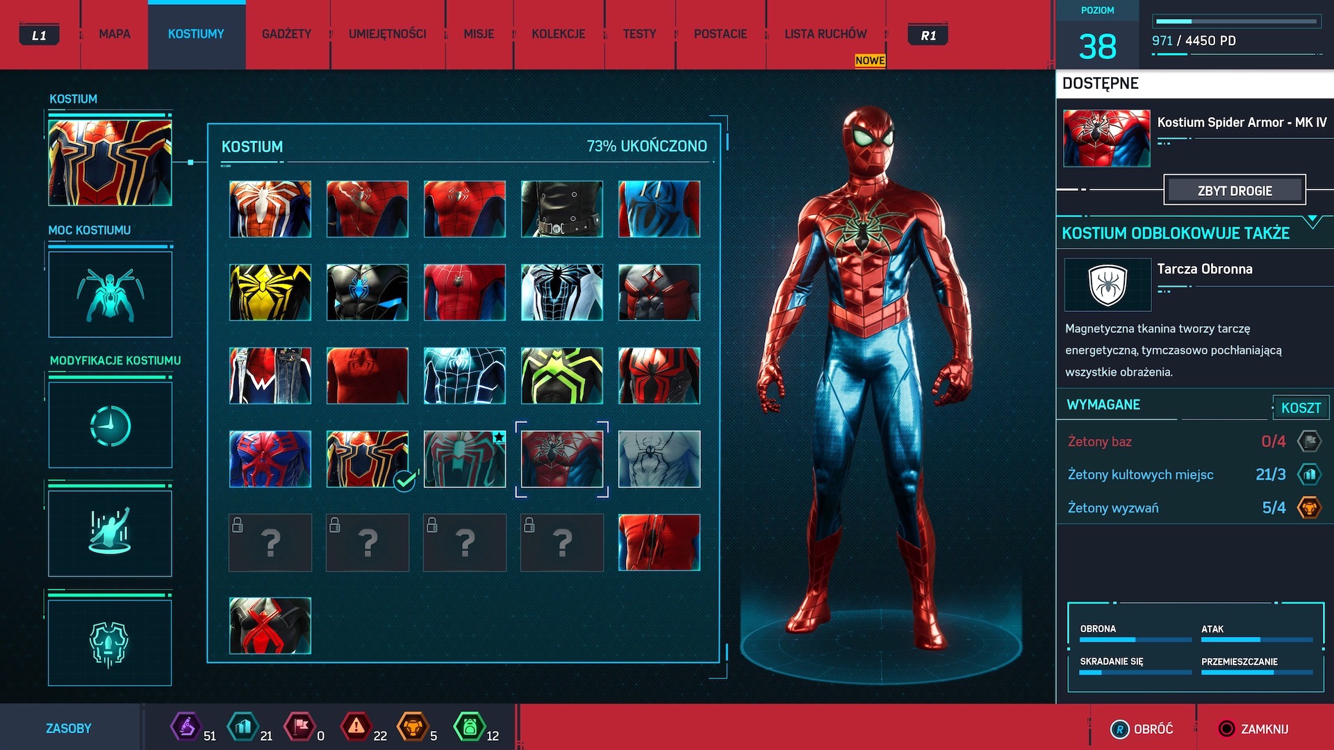This screenshot has height=750, width=1334.
Task: Open the LISTA RUCHÓW tab
Action: 825,34
